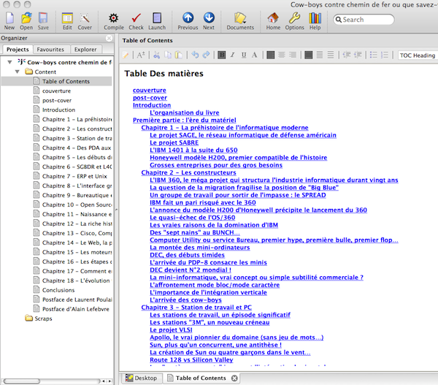Viewport: 438px width, 385px height.
Task: Close the Table of Contents bottom tab
Action: click(234, 378)
